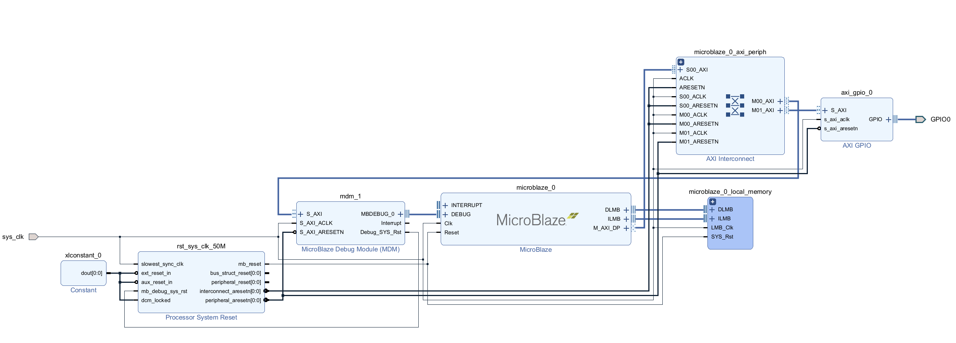This screenshot has height=343, width=956.
Task: Select the S00_ACLK pin
Action: tap(692, 97)
